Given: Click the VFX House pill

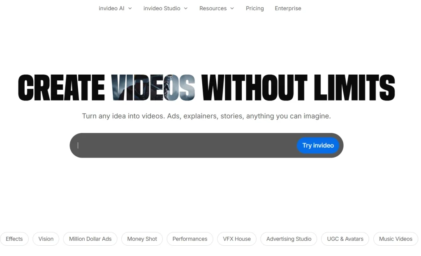Looking at the screenshot, I should point(236,239).
